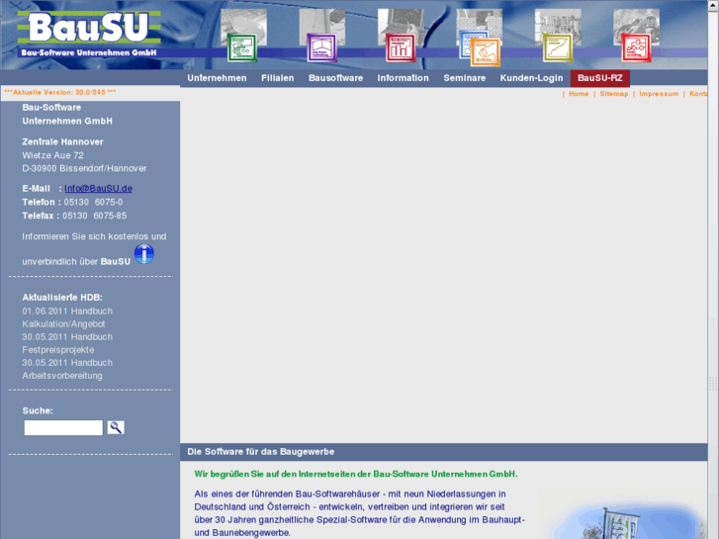The height and width of the screenshot is (539, 719).
Task: Click the laptop header photo
Action: click(401, 21)
